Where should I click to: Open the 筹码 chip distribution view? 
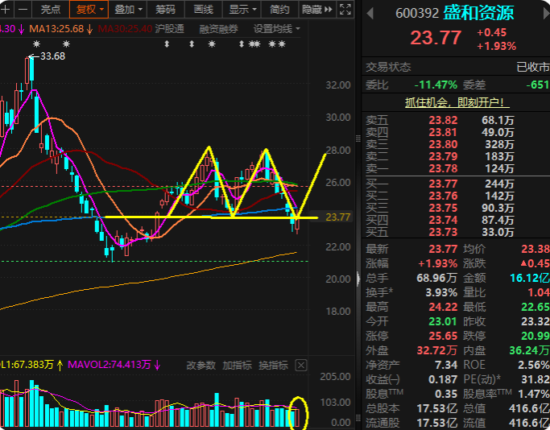coord(165,9)
